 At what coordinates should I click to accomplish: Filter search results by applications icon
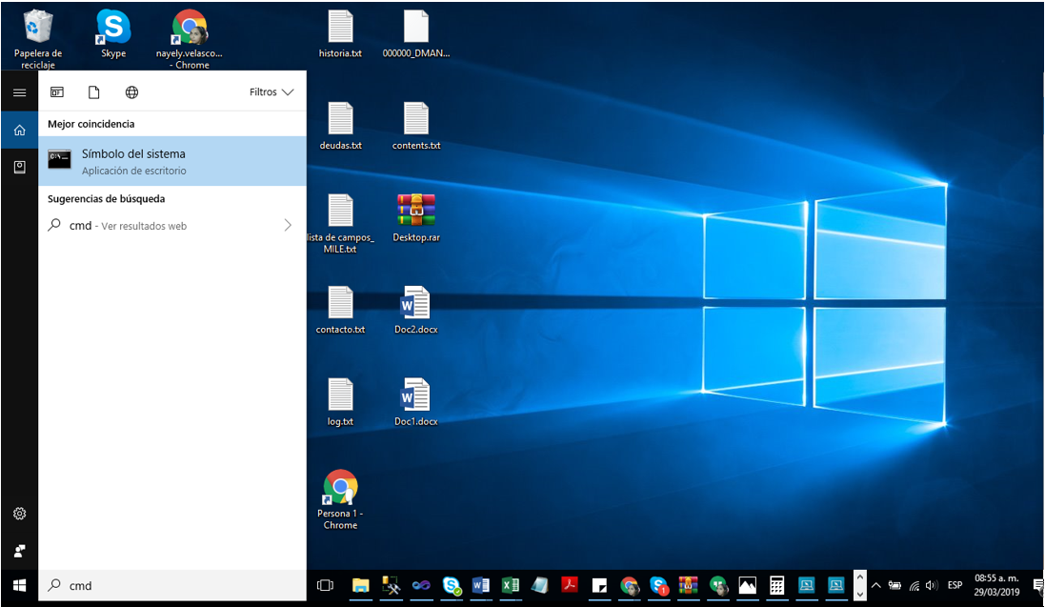click(56, 92)
